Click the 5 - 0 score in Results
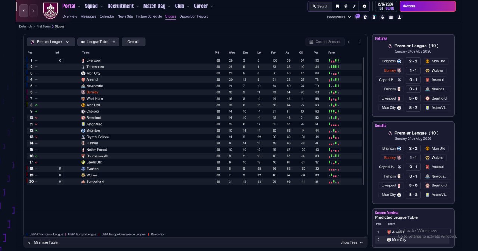The height and width of the screenshot is (251, 478). (413, 185)
